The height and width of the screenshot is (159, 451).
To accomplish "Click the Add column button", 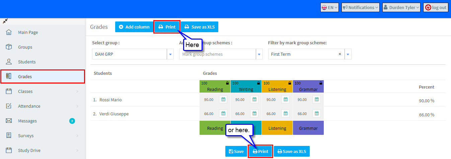I will pos(134,27).
